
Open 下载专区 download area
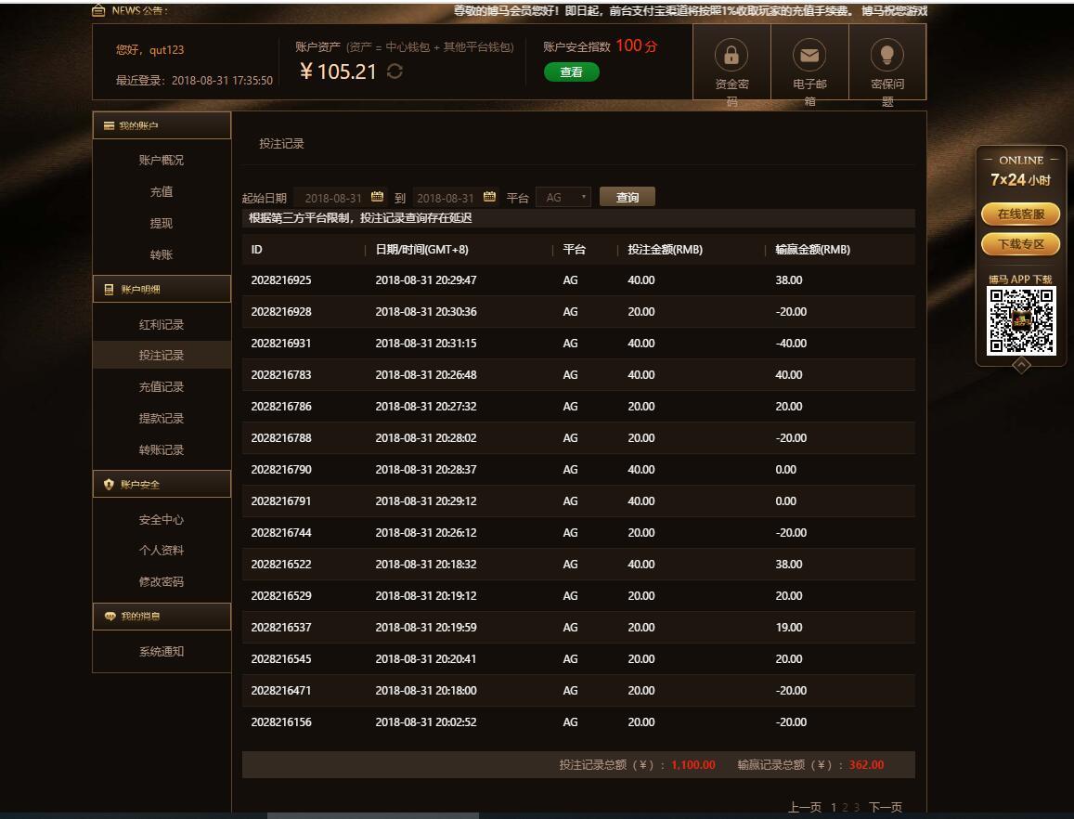pos(1021,244)
